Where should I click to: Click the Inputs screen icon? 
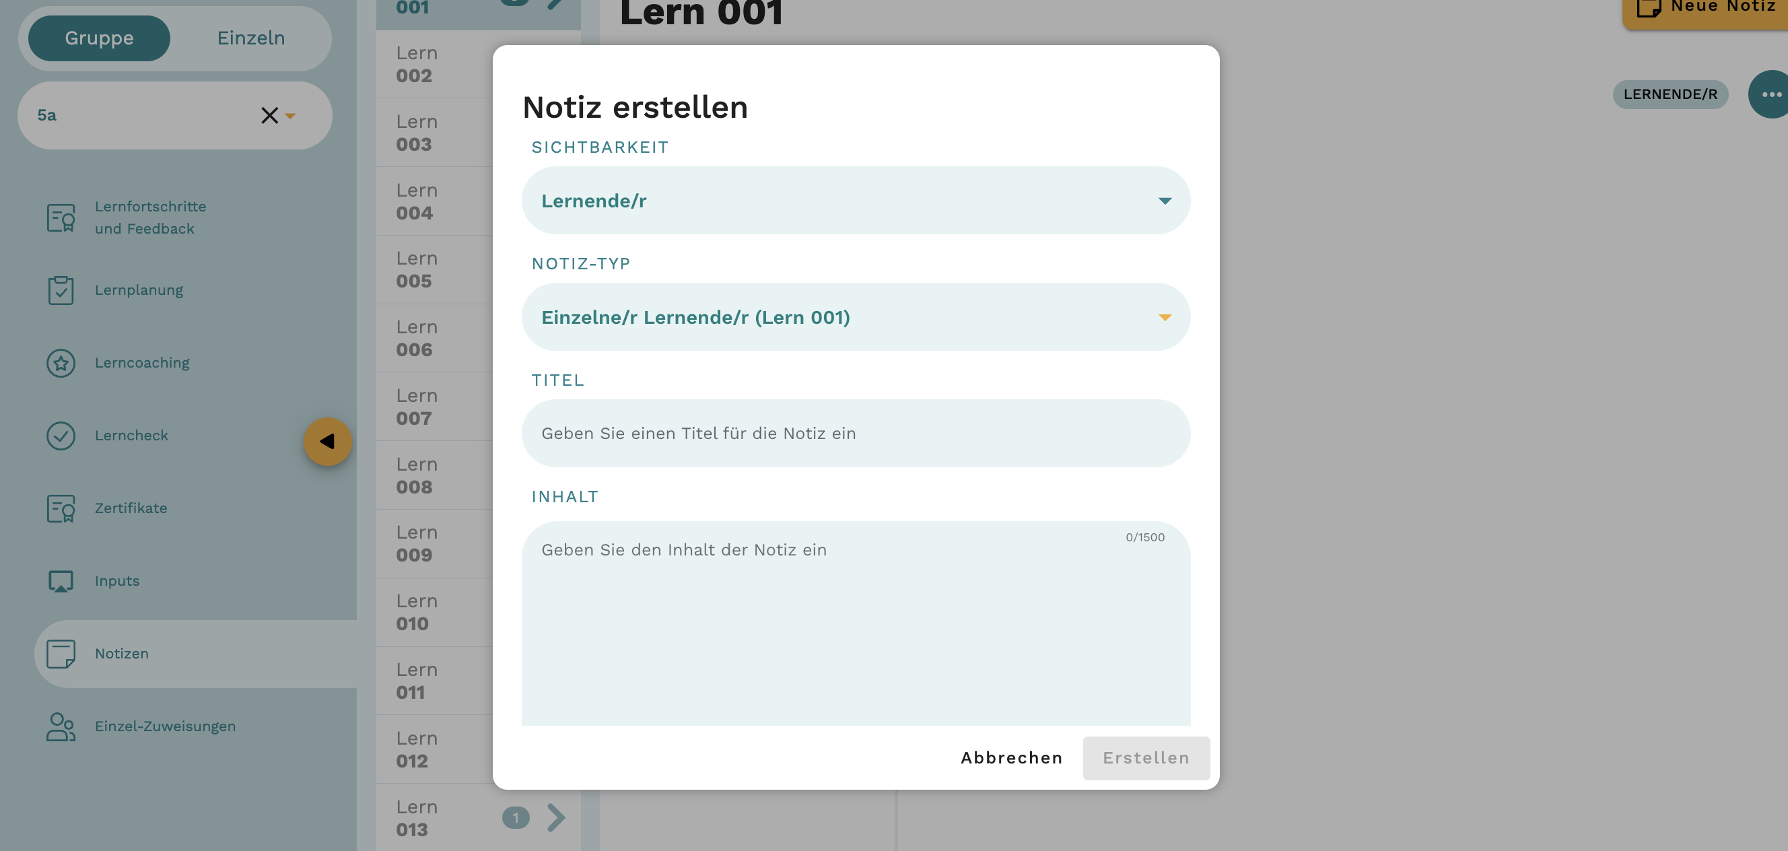coord(61,581)
